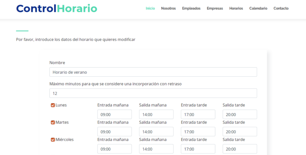Edit Martes Salida mañana time field
Viewport: 306px width, 155px height.
click(x=156, y=132)
